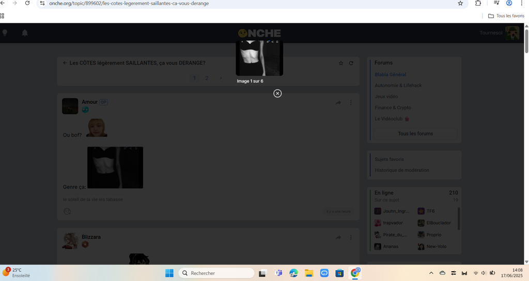Add topic to favorites with star icon

341,63
